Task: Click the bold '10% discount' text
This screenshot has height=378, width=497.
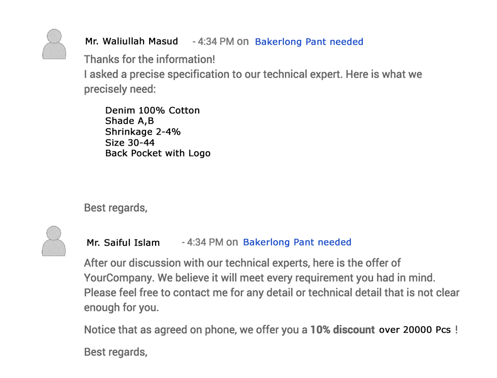Action: [342, 330]
